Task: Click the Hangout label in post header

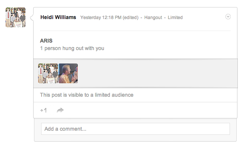Action: (x=153, y=18)
